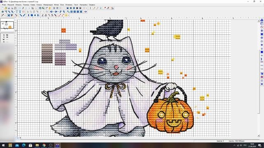The width and height of the screenshot is (264, 148).
Task: Select the rectangular selection tool icon
Action: click(20, 8)
